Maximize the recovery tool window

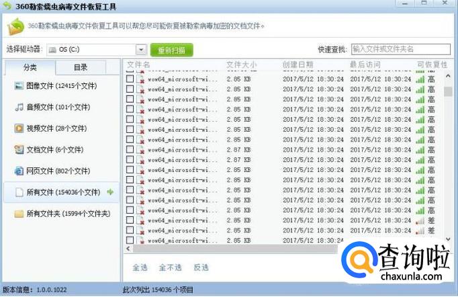click(424, 3)
